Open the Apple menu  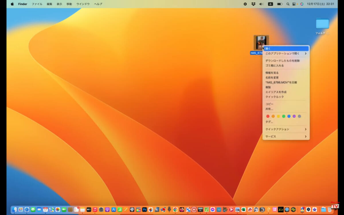click(x=12, y=4)
